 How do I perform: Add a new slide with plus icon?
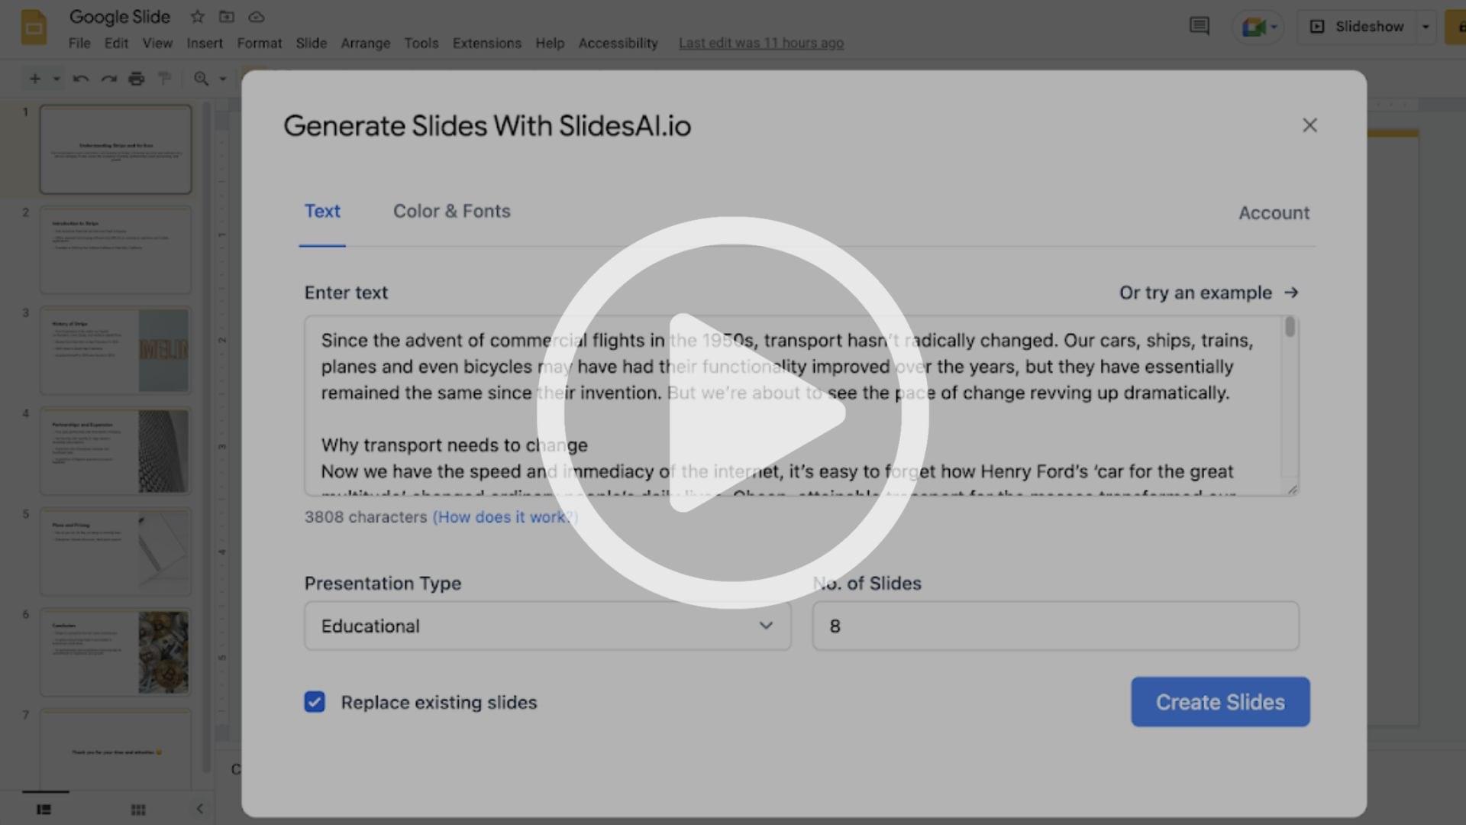(x=35, y=78)
